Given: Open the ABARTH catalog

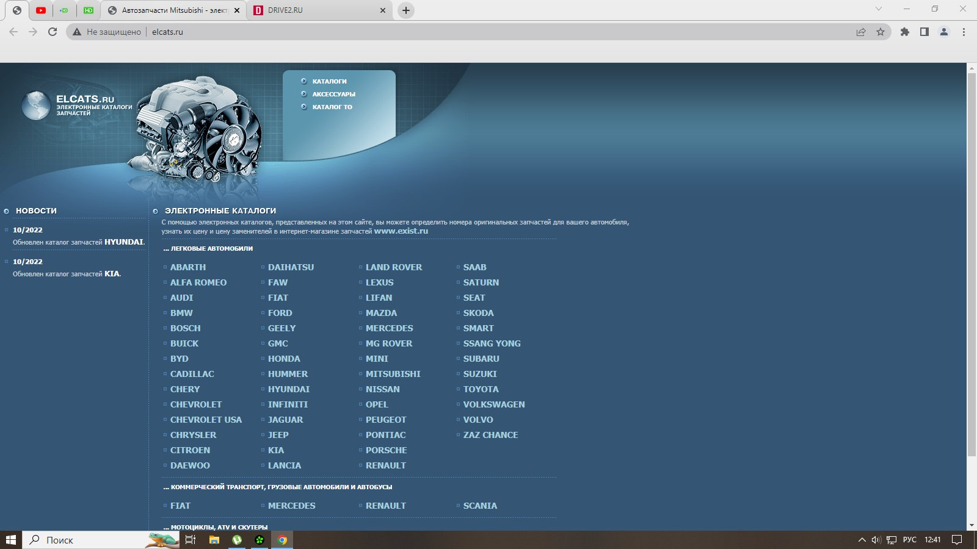Looking at the screenshot, I should click(188, 267).
